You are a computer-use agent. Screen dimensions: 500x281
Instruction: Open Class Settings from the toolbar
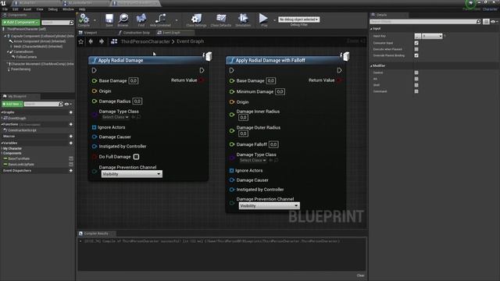coord(196,19)
